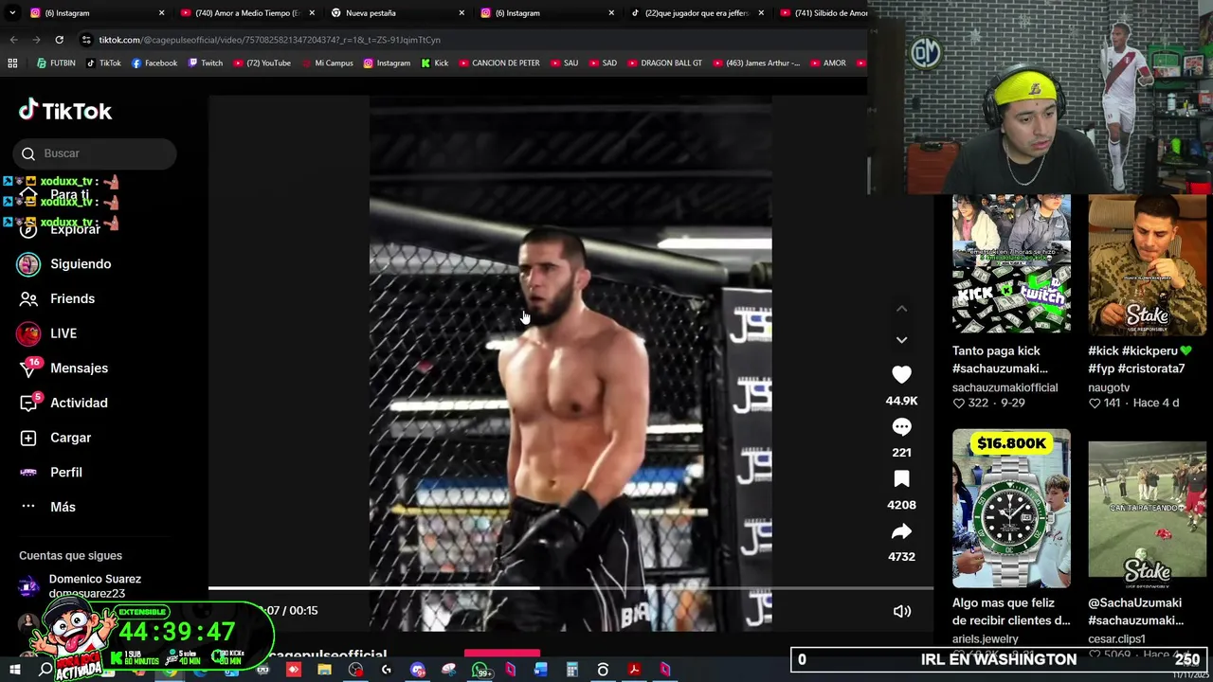Open #kick #kickperu video thumbnail
Viewport: 1213px width, 682px height.
pyautogui.click(x=1147, y=264)
